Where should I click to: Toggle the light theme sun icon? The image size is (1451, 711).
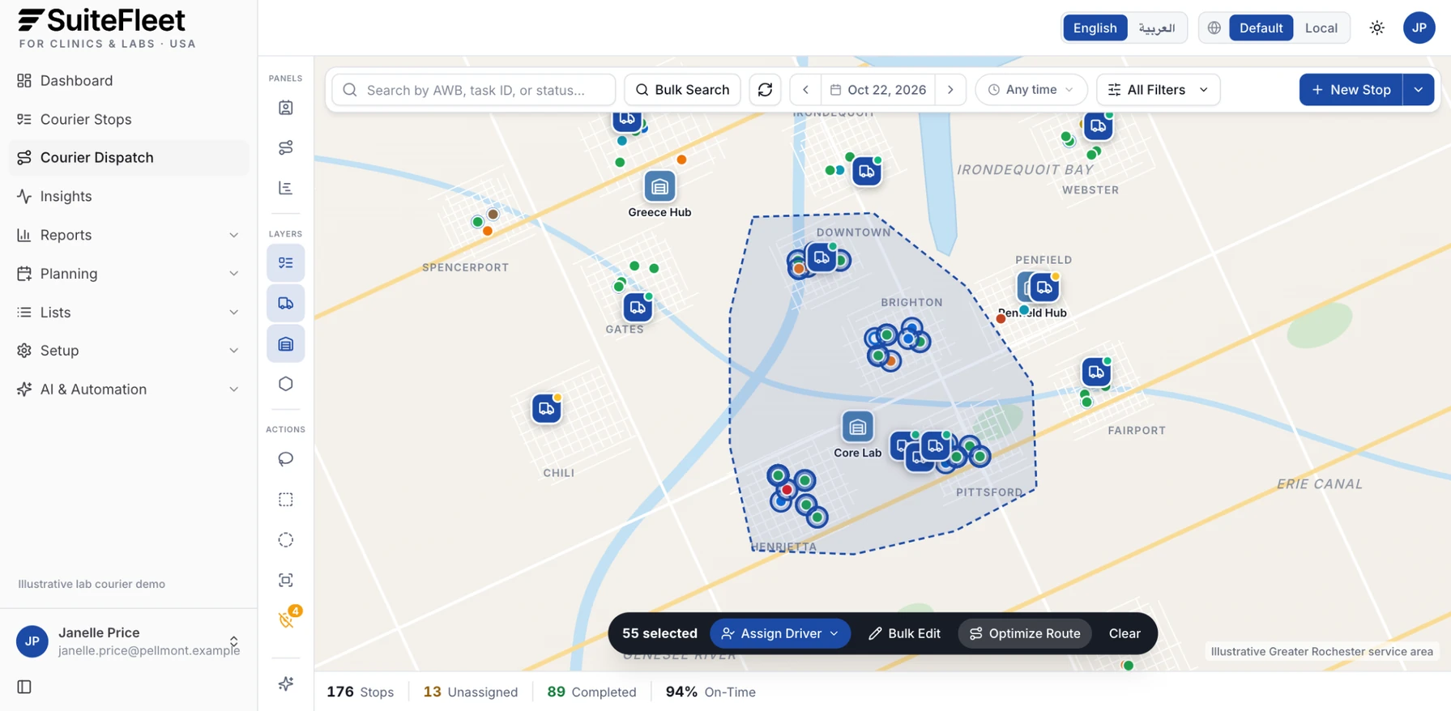coord(1377,28)
